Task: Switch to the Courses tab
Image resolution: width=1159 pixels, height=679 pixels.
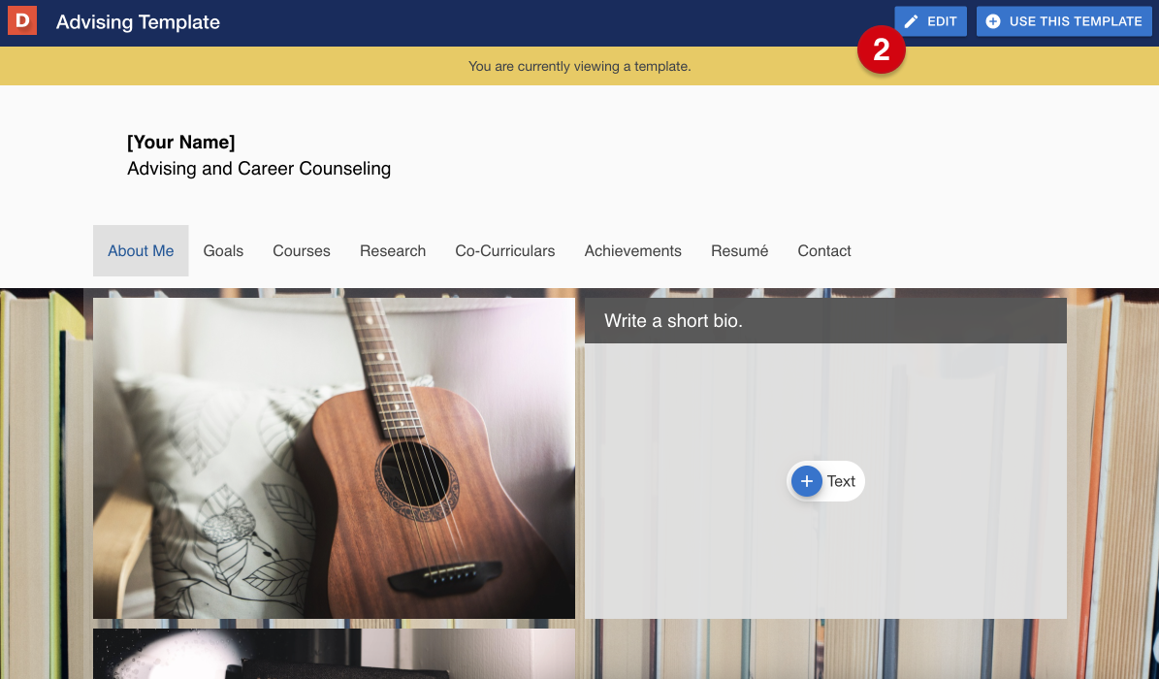Action: coord(302,250)
